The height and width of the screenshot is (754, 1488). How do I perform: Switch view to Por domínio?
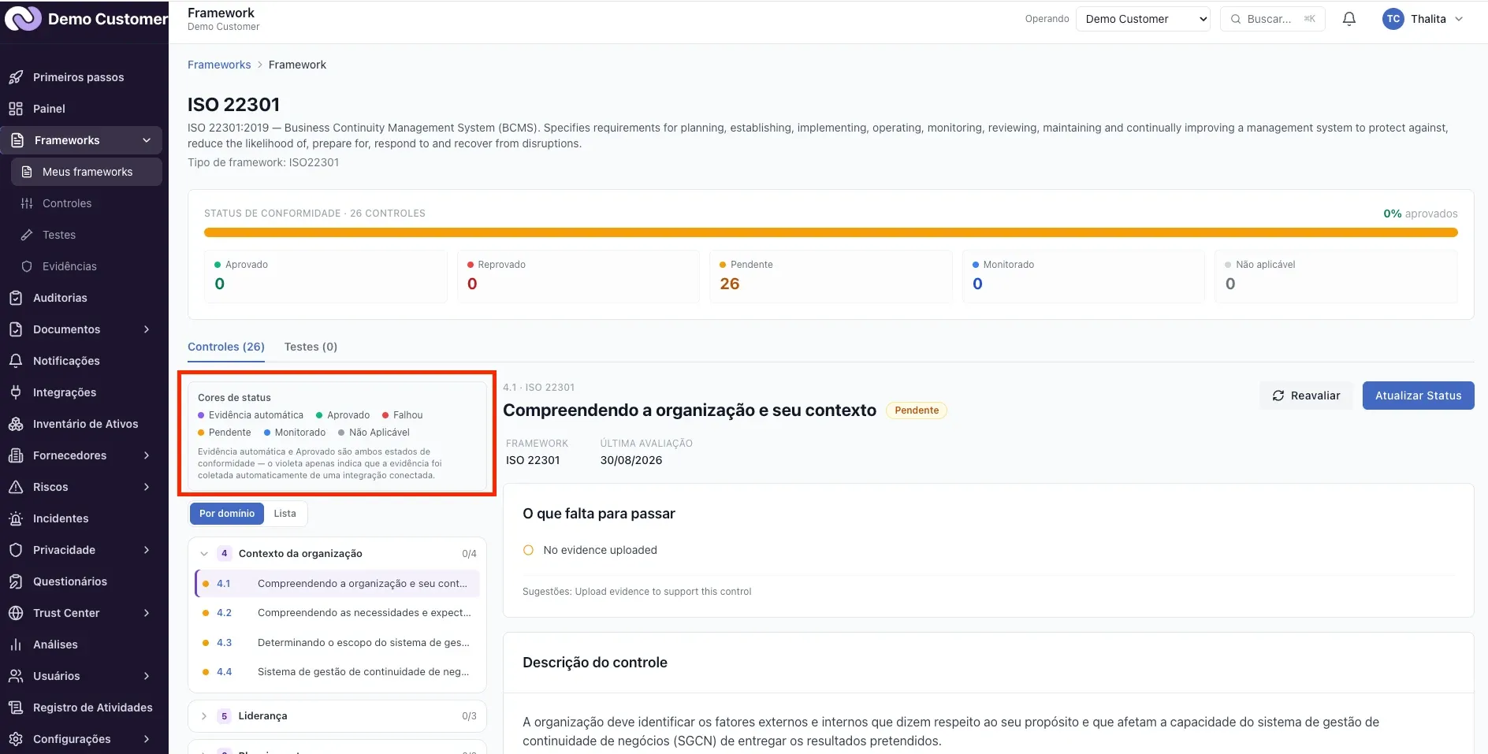[x=227, y=514]
